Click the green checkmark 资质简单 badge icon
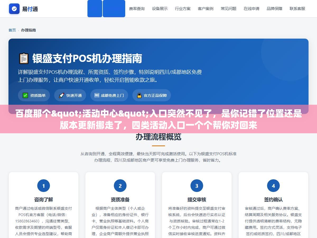 [x=25, y=95]
